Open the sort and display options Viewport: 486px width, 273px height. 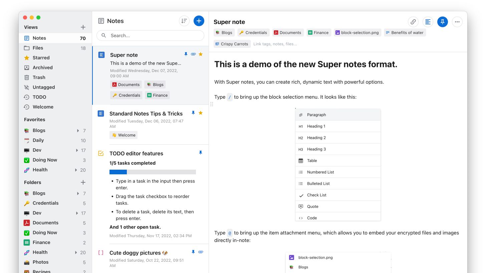pyautogui.click(x=184, y=21)
